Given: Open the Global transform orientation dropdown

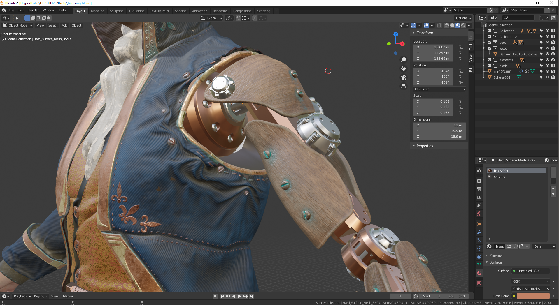Looking at the screenshot, I should tap(212, 18).
